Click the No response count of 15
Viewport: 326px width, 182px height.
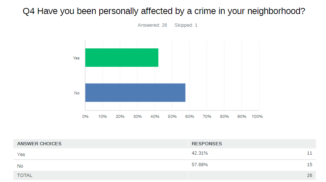[x=309, y=165]
